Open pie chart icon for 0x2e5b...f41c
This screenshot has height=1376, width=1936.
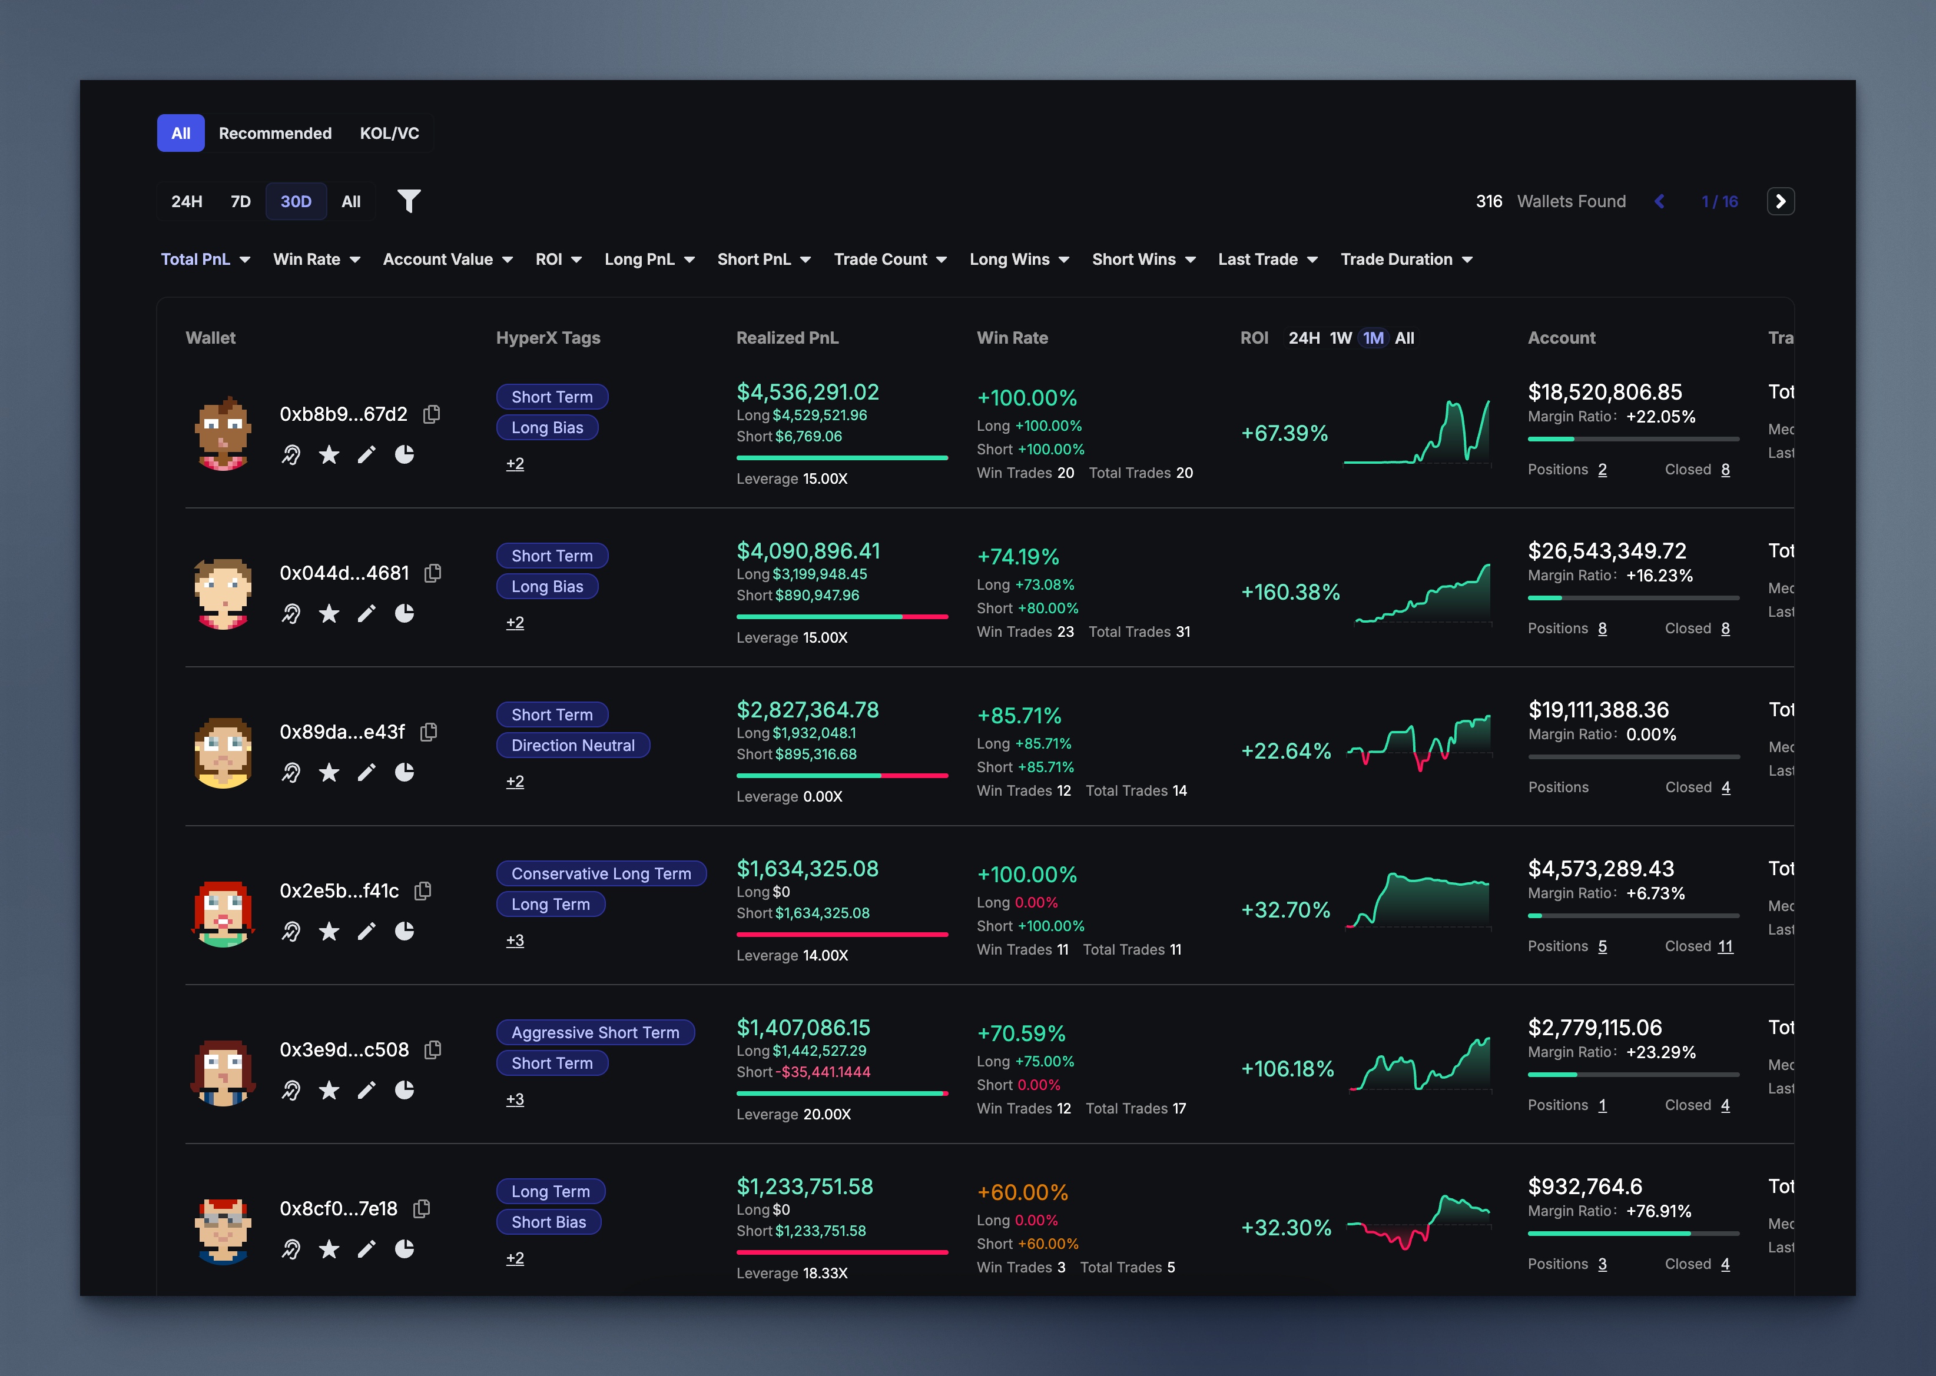click(x=405, y=931)
